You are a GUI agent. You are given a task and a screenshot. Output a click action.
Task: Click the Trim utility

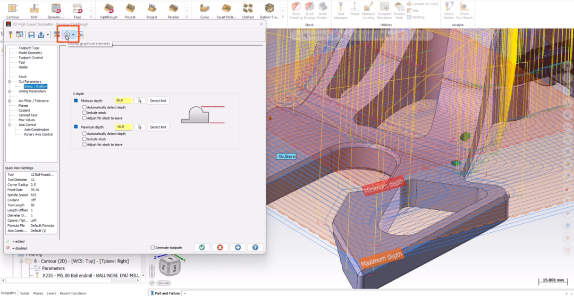(x=412, y=11)
